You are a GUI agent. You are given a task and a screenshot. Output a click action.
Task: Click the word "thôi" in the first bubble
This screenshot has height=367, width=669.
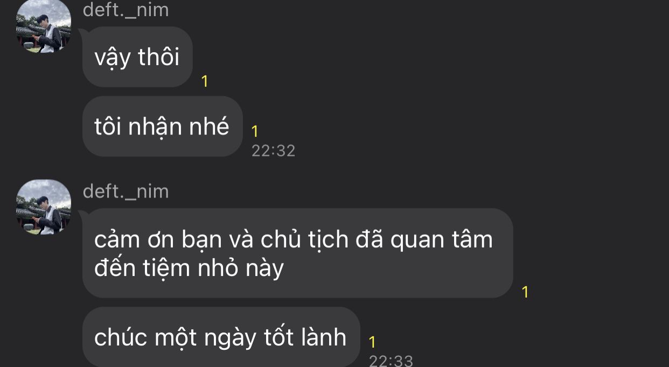(x=159, y=57)
